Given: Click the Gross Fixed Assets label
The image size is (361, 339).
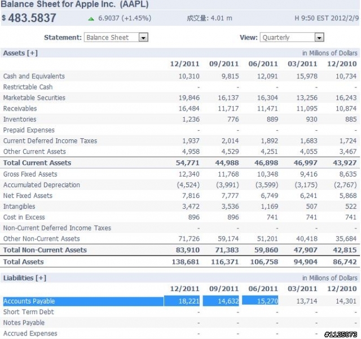Looking at the screenshot, I should [x=30, y=174].
